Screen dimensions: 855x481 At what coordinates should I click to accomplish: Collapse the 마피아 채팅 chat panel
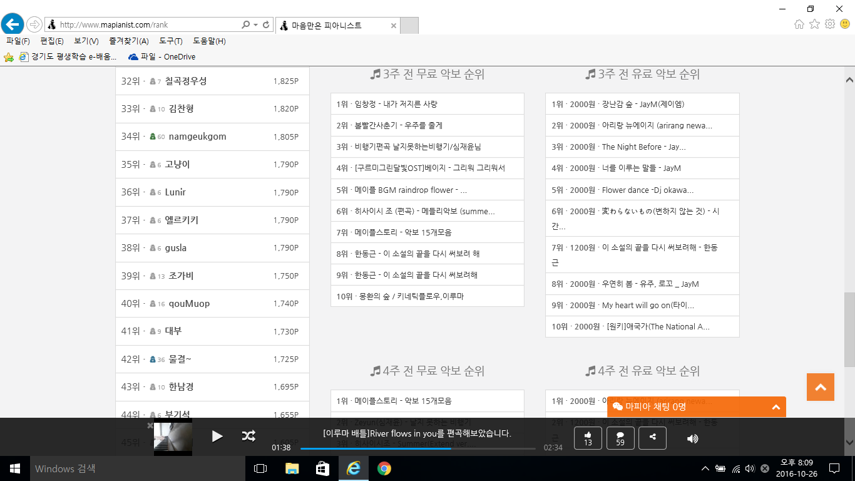[775, 406]
